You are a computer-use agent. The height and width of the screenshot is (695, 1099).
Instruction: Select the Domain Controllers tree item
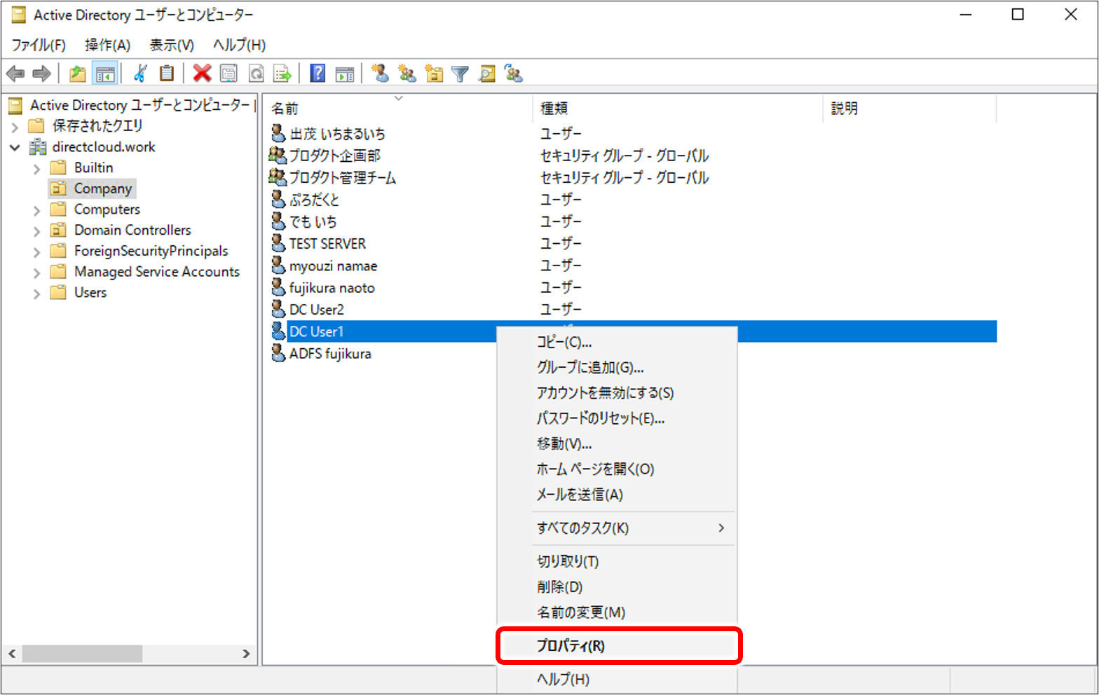pos(132,230)
